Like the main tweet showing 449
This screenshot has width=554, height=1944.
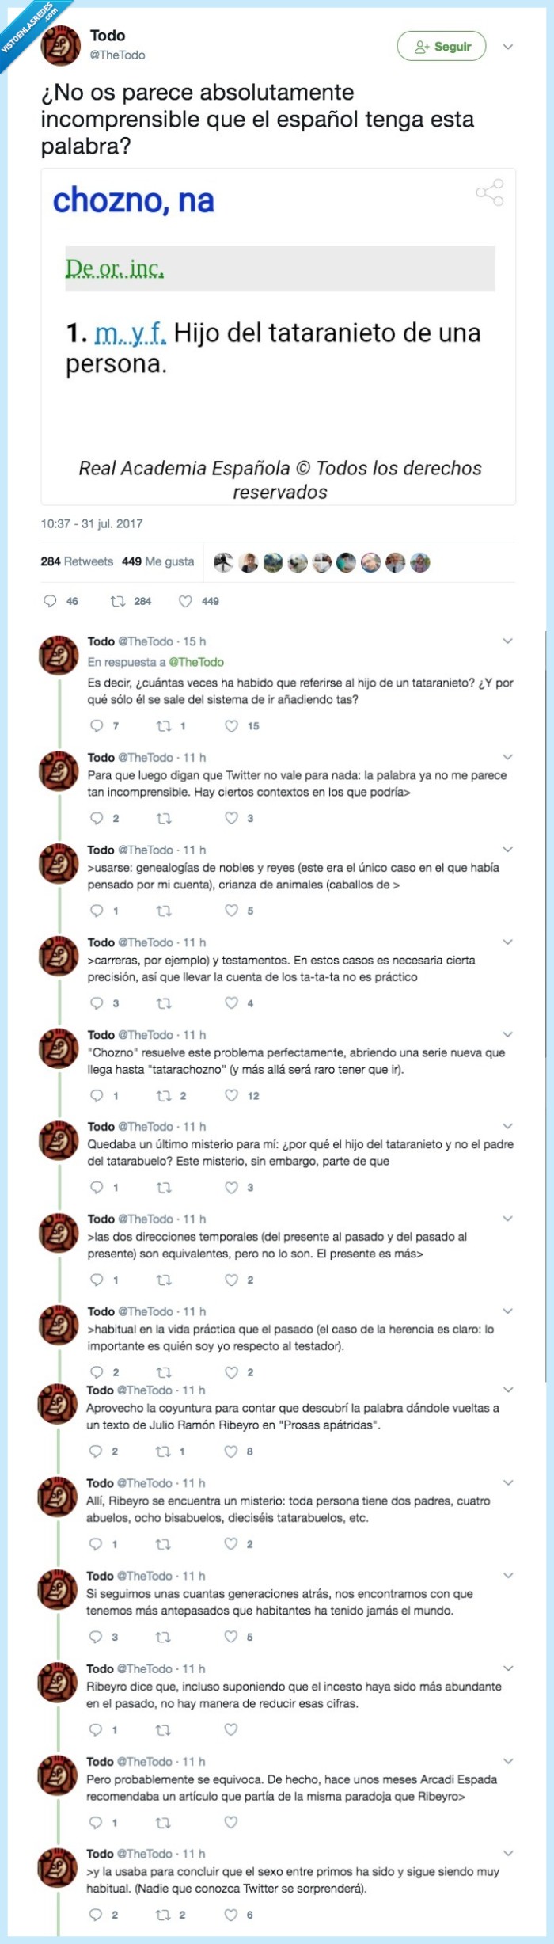tap(185, 601)
